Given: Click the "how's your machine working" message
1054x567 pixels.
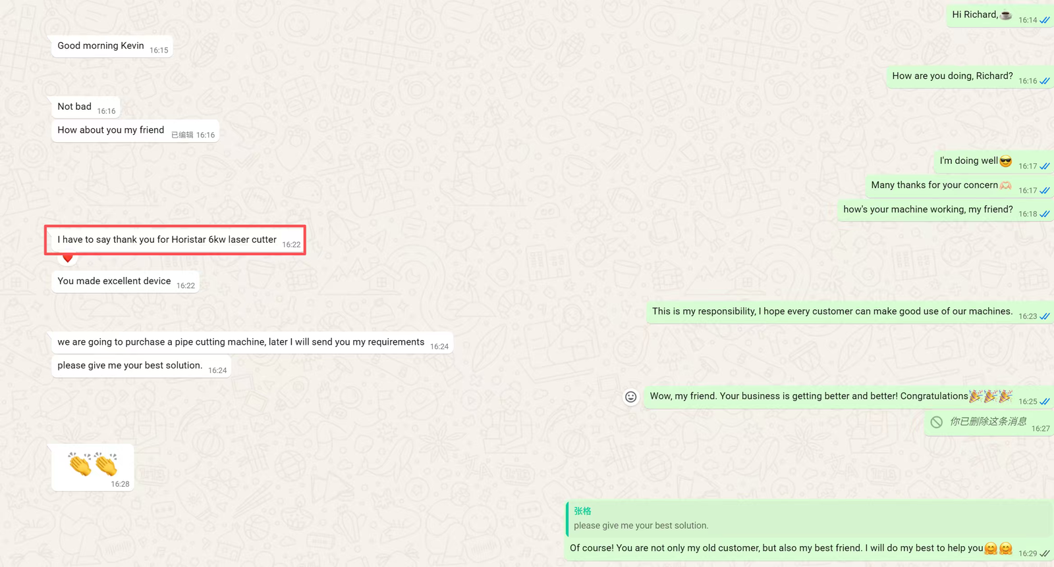Looking at the screenshot, I should point(928,210).
